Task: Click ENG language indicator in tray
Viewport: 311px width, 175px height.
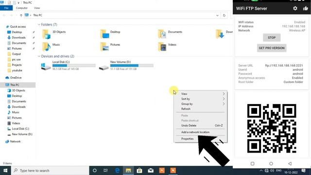Action: coord(278,171)
